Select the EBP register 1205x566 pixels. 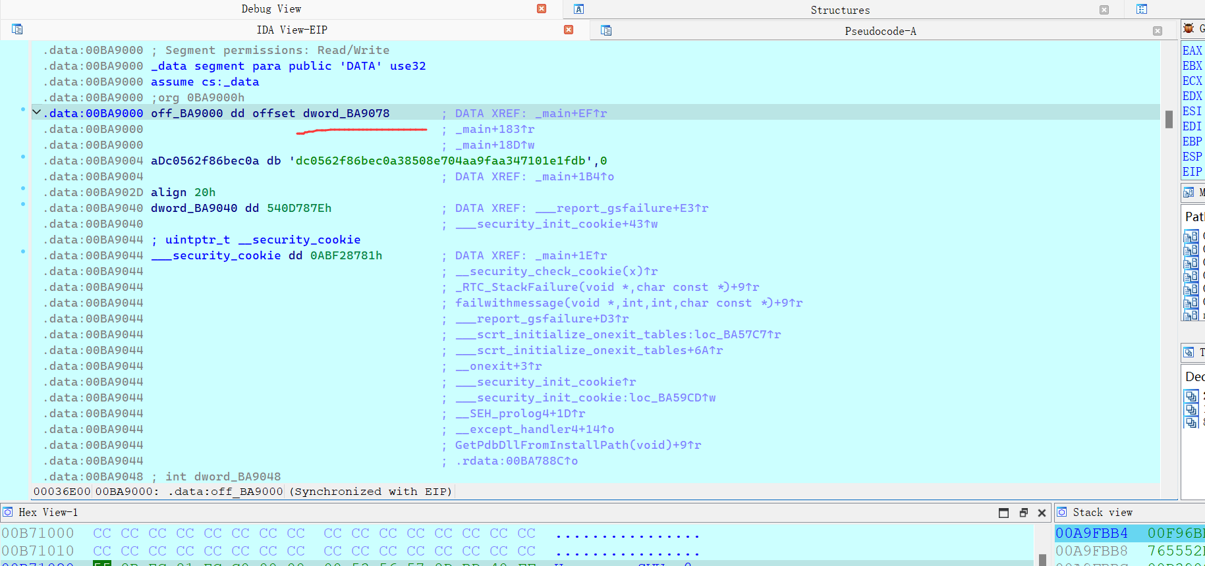1192,141
